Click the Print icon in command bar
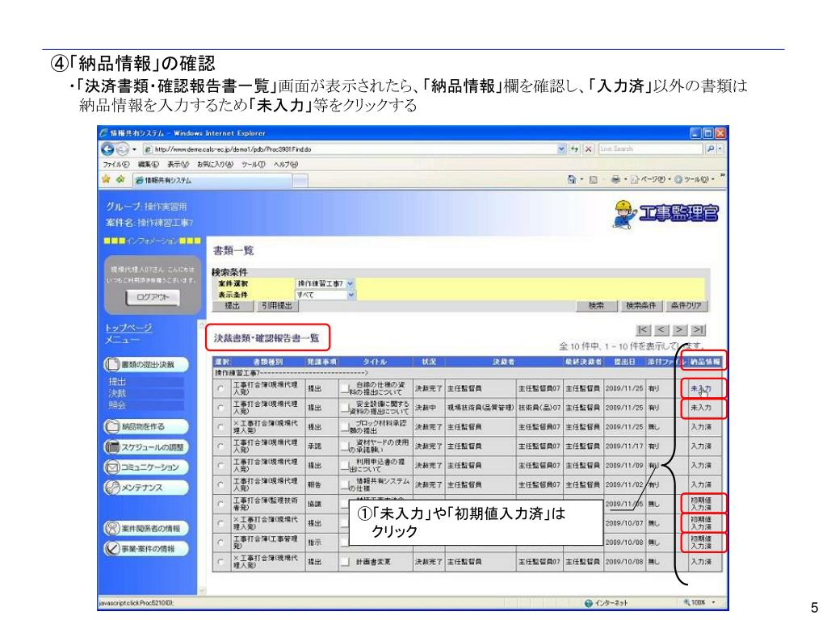The image size is (827, 620). point(615,180)
